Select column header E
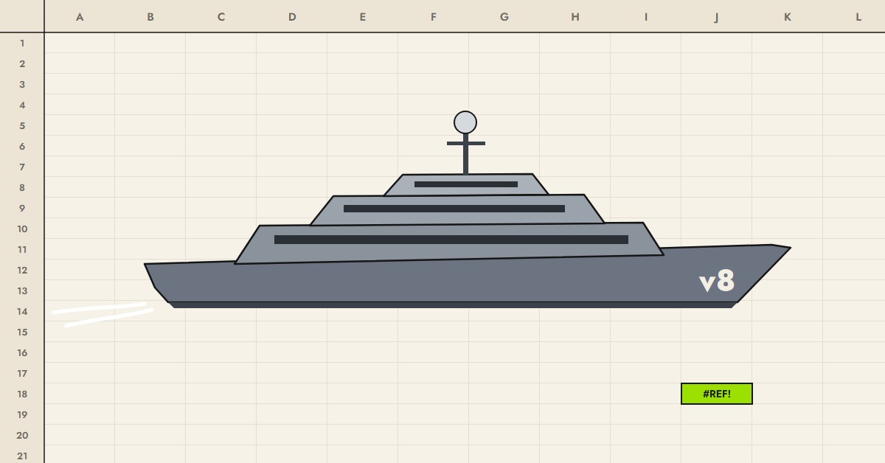Image resolution: width=885 pixels, height=463 pixels. pyautogui.click(x=363, y=16)
